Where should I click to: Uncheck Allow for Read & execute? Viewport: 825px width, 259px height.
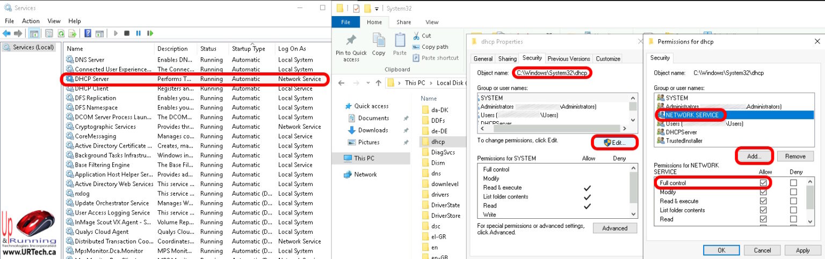point(763,201)
